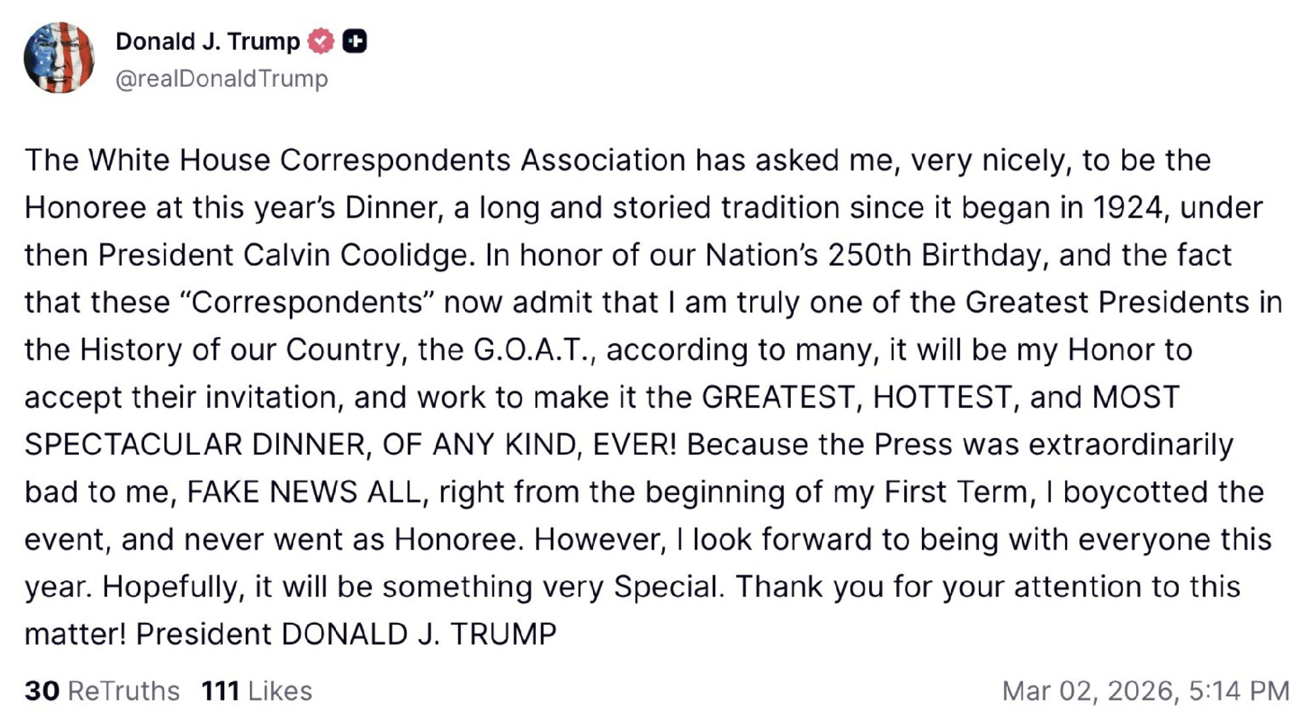Screen dimensions: 1315x718
Task: Click the quoted word "Correspondents"
Action: [307, 302]
